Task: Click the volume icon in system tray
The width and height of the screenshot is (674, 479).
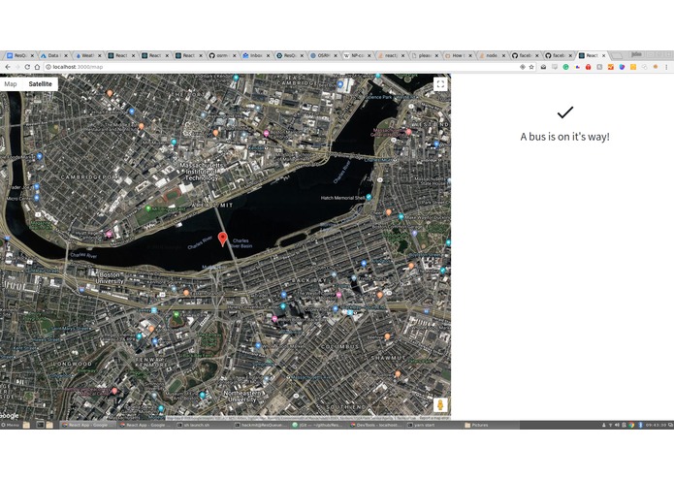Action: click(x=617, y=425)
